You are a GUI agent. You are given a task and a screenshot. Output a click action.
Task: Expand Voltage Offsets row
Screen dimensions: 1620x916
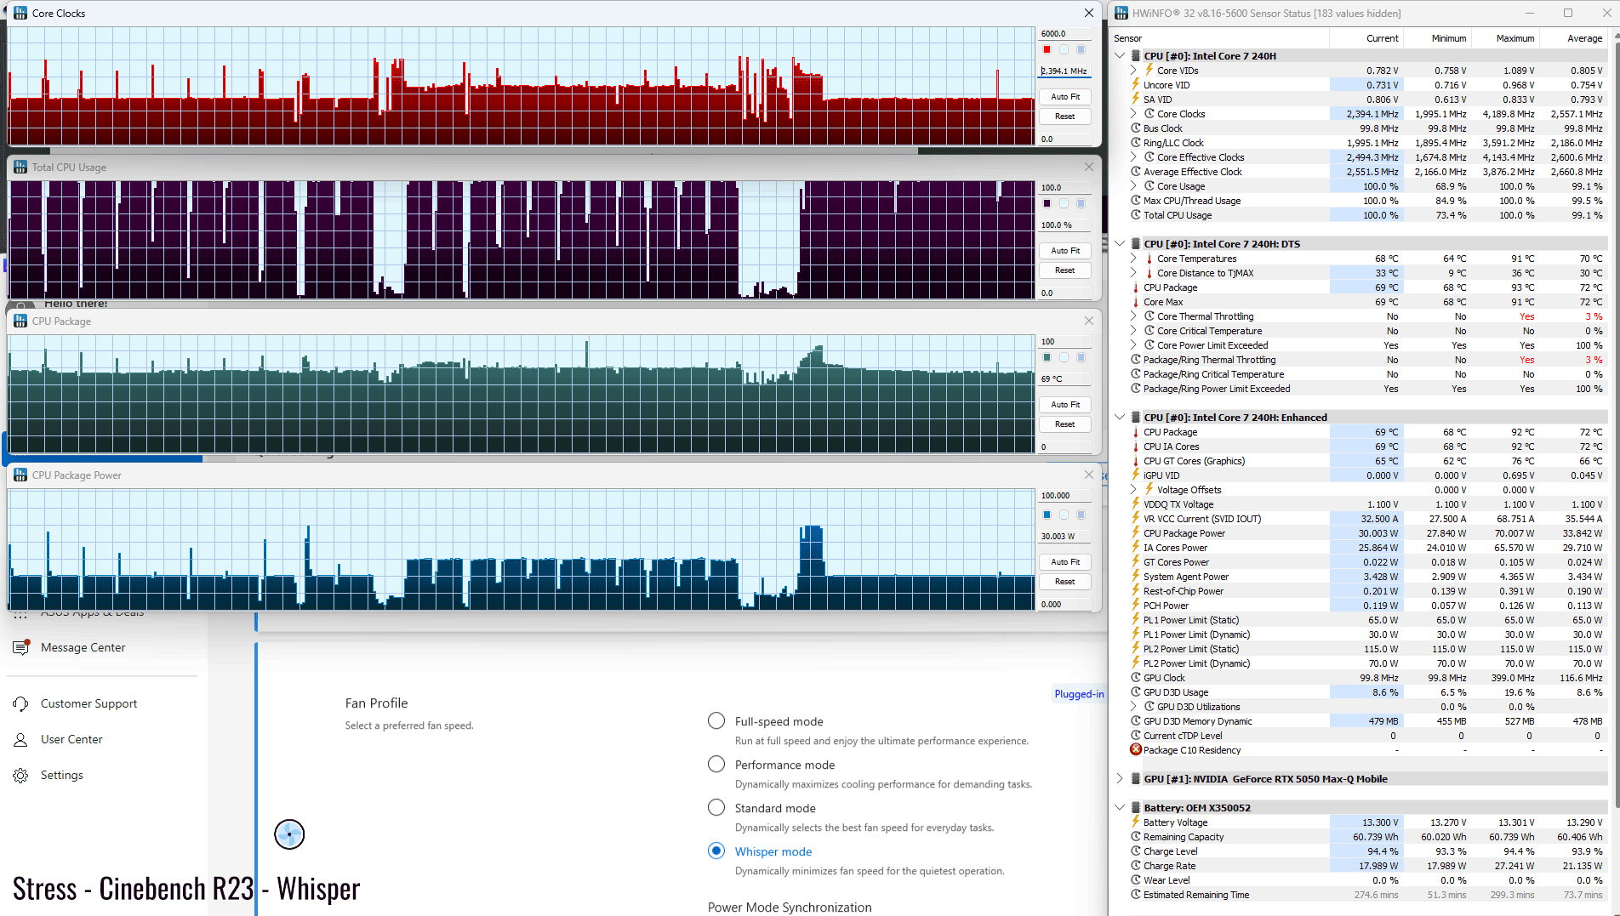click(1133, 490)
